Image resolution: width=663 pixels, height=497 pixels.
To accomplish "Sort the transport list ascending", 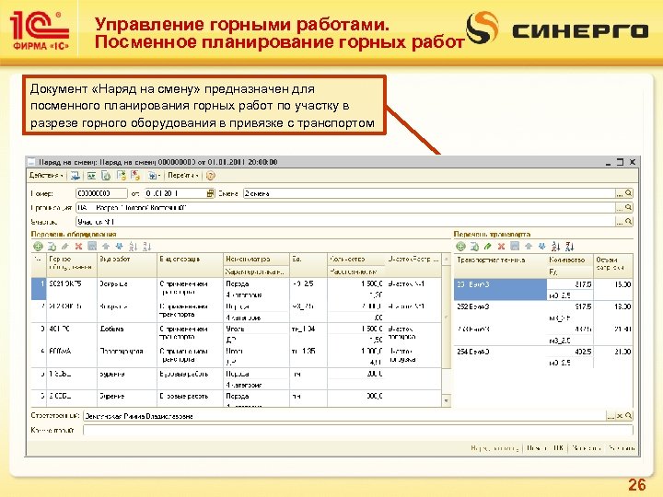I will [x=556, y=247].
